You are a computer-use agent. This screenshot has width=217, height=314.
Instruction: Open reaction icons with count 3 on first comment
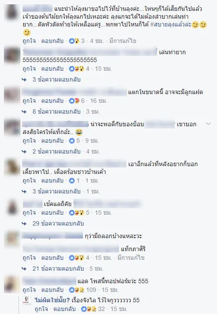point(74,41)
